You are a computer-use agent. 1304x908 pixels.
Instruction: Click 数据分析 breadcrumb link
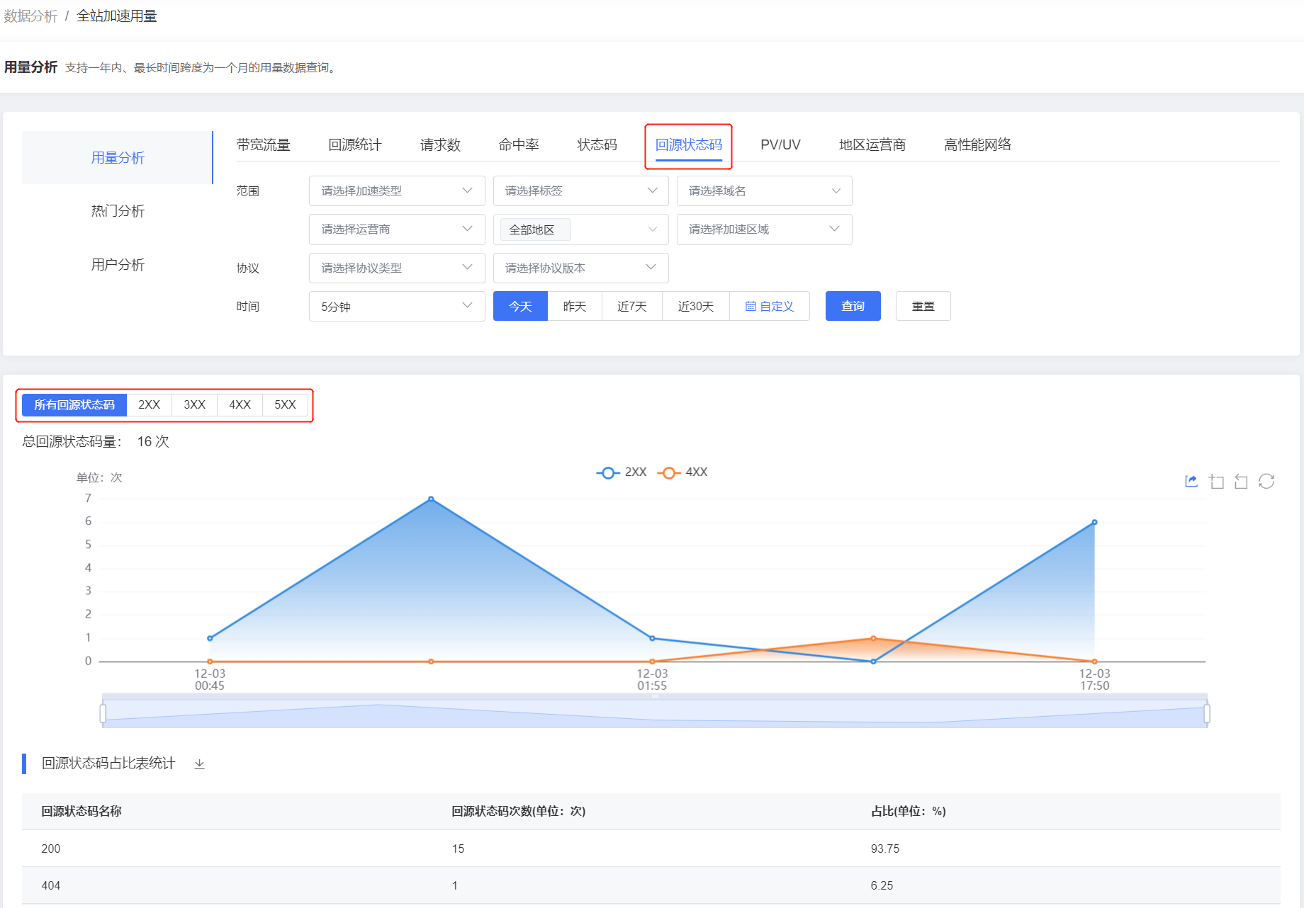30,16
